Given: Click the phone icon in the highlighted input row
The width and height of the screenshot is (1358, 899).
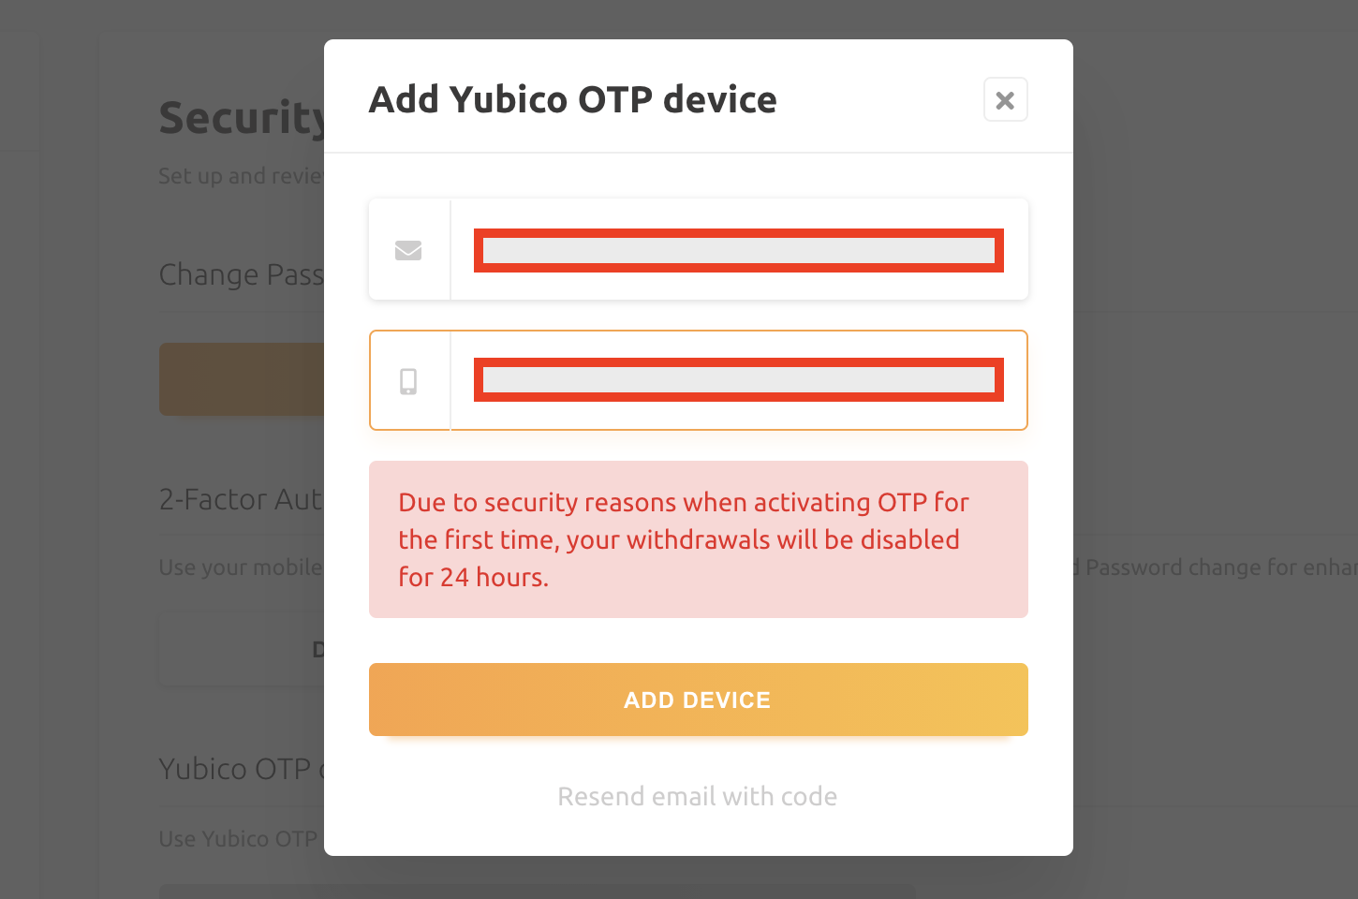Looking at the screenshot, I should click(409, 380).
